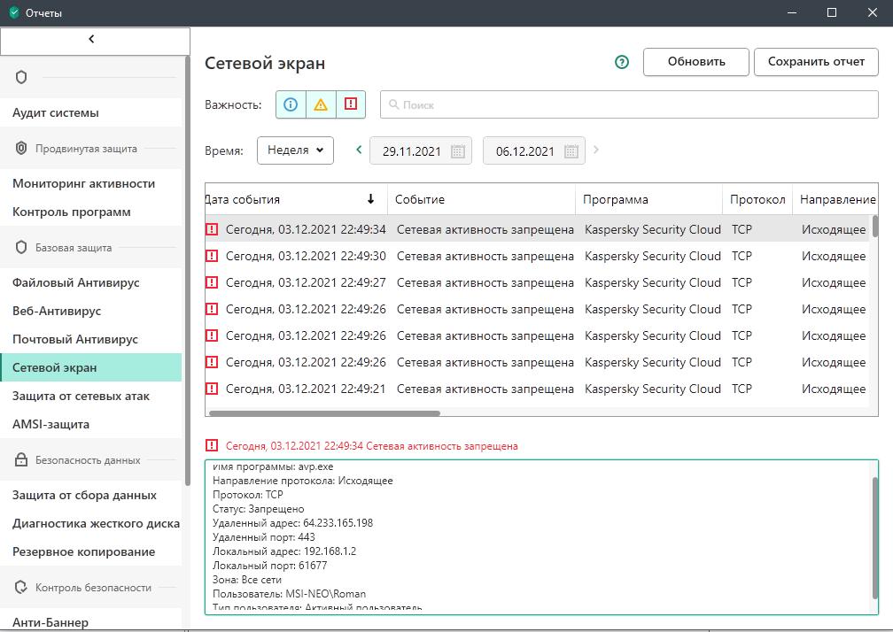893x632 pixels.
Task: Click the horizontal scrollbar under the events table
Action: coord(324,412)
